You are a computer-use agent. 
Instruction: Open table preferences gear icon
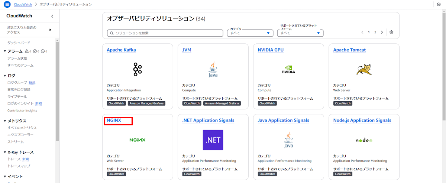(391, 32)
